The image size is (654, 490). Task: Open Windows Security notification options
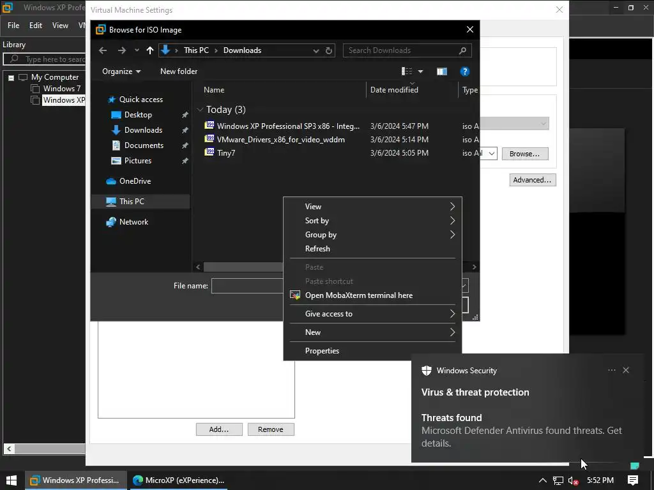611,371
